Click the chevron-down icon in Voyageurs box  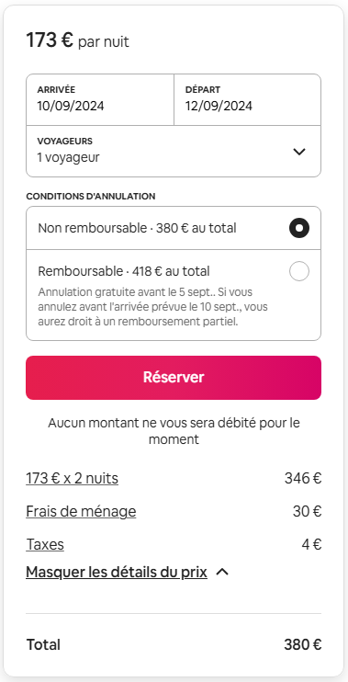pyautogui.click(x=299, y=152)
